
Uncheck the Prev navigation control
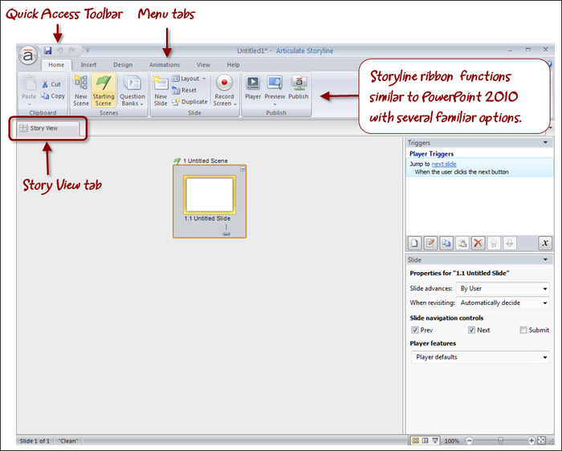pyautogui.click(x=415, y=330)
